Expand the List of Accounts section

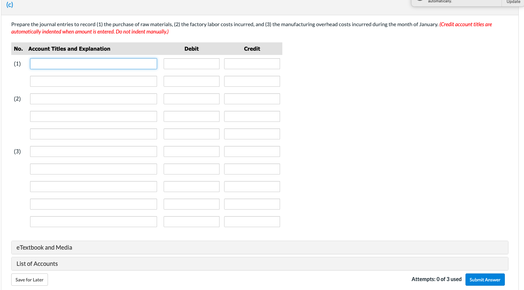point(260,264)
